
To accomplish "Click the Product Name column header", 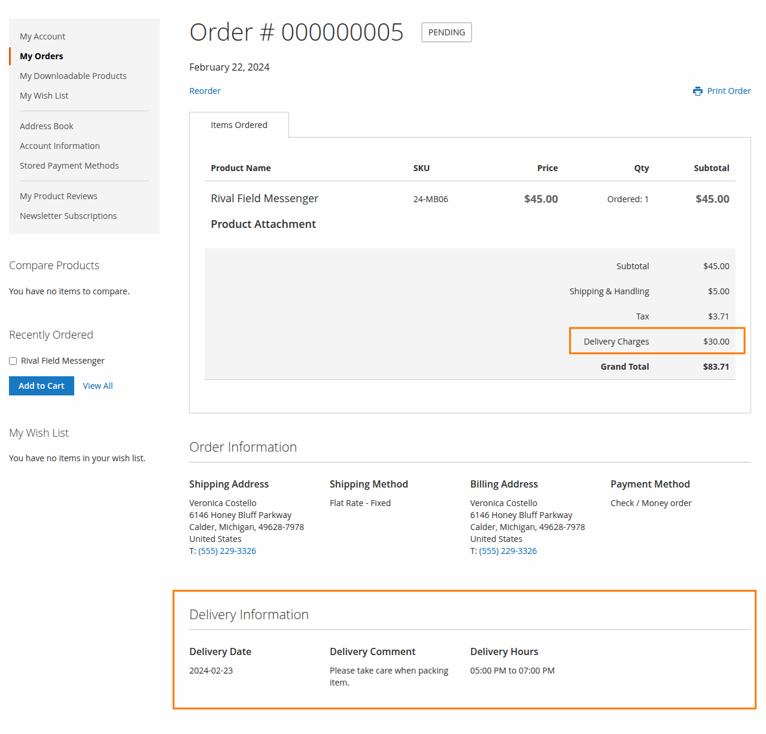I will click(241, 168).
